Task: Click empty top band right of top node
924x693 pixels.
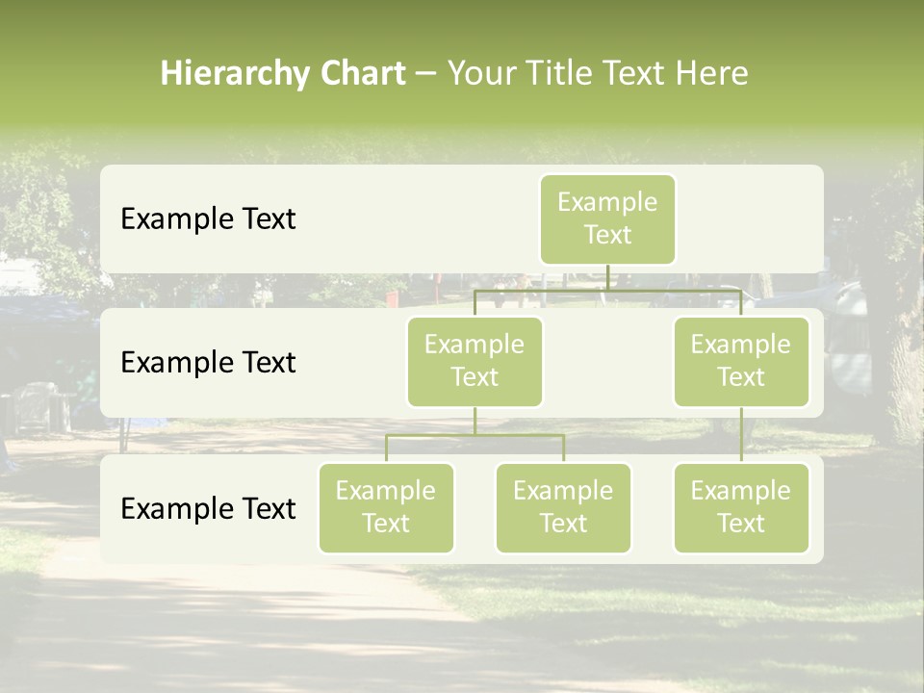Action: [751, 219]
